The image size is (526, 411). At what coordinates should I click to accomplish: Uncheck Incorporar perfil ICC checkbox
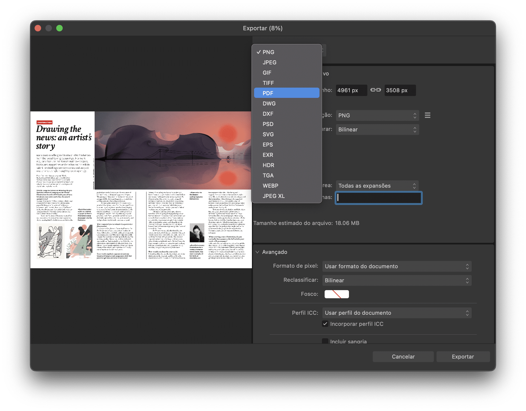pos(325,324)
